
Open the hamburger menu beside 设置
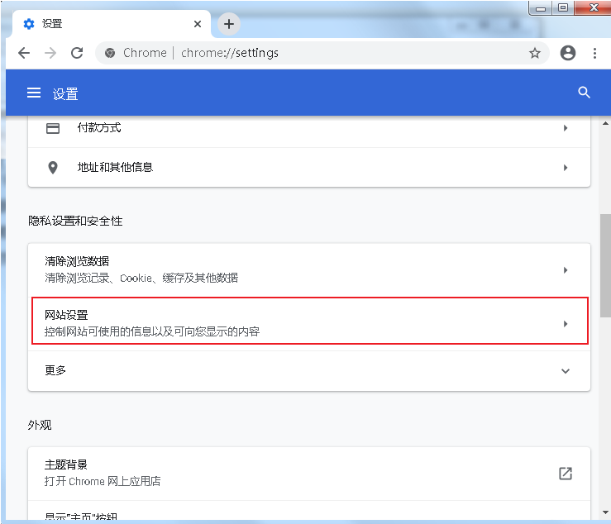(x=33, y=93)
